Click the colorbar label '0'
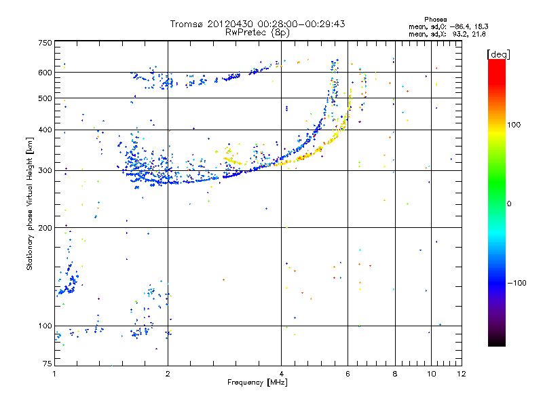The image size is (543, 407). point(509,204)
